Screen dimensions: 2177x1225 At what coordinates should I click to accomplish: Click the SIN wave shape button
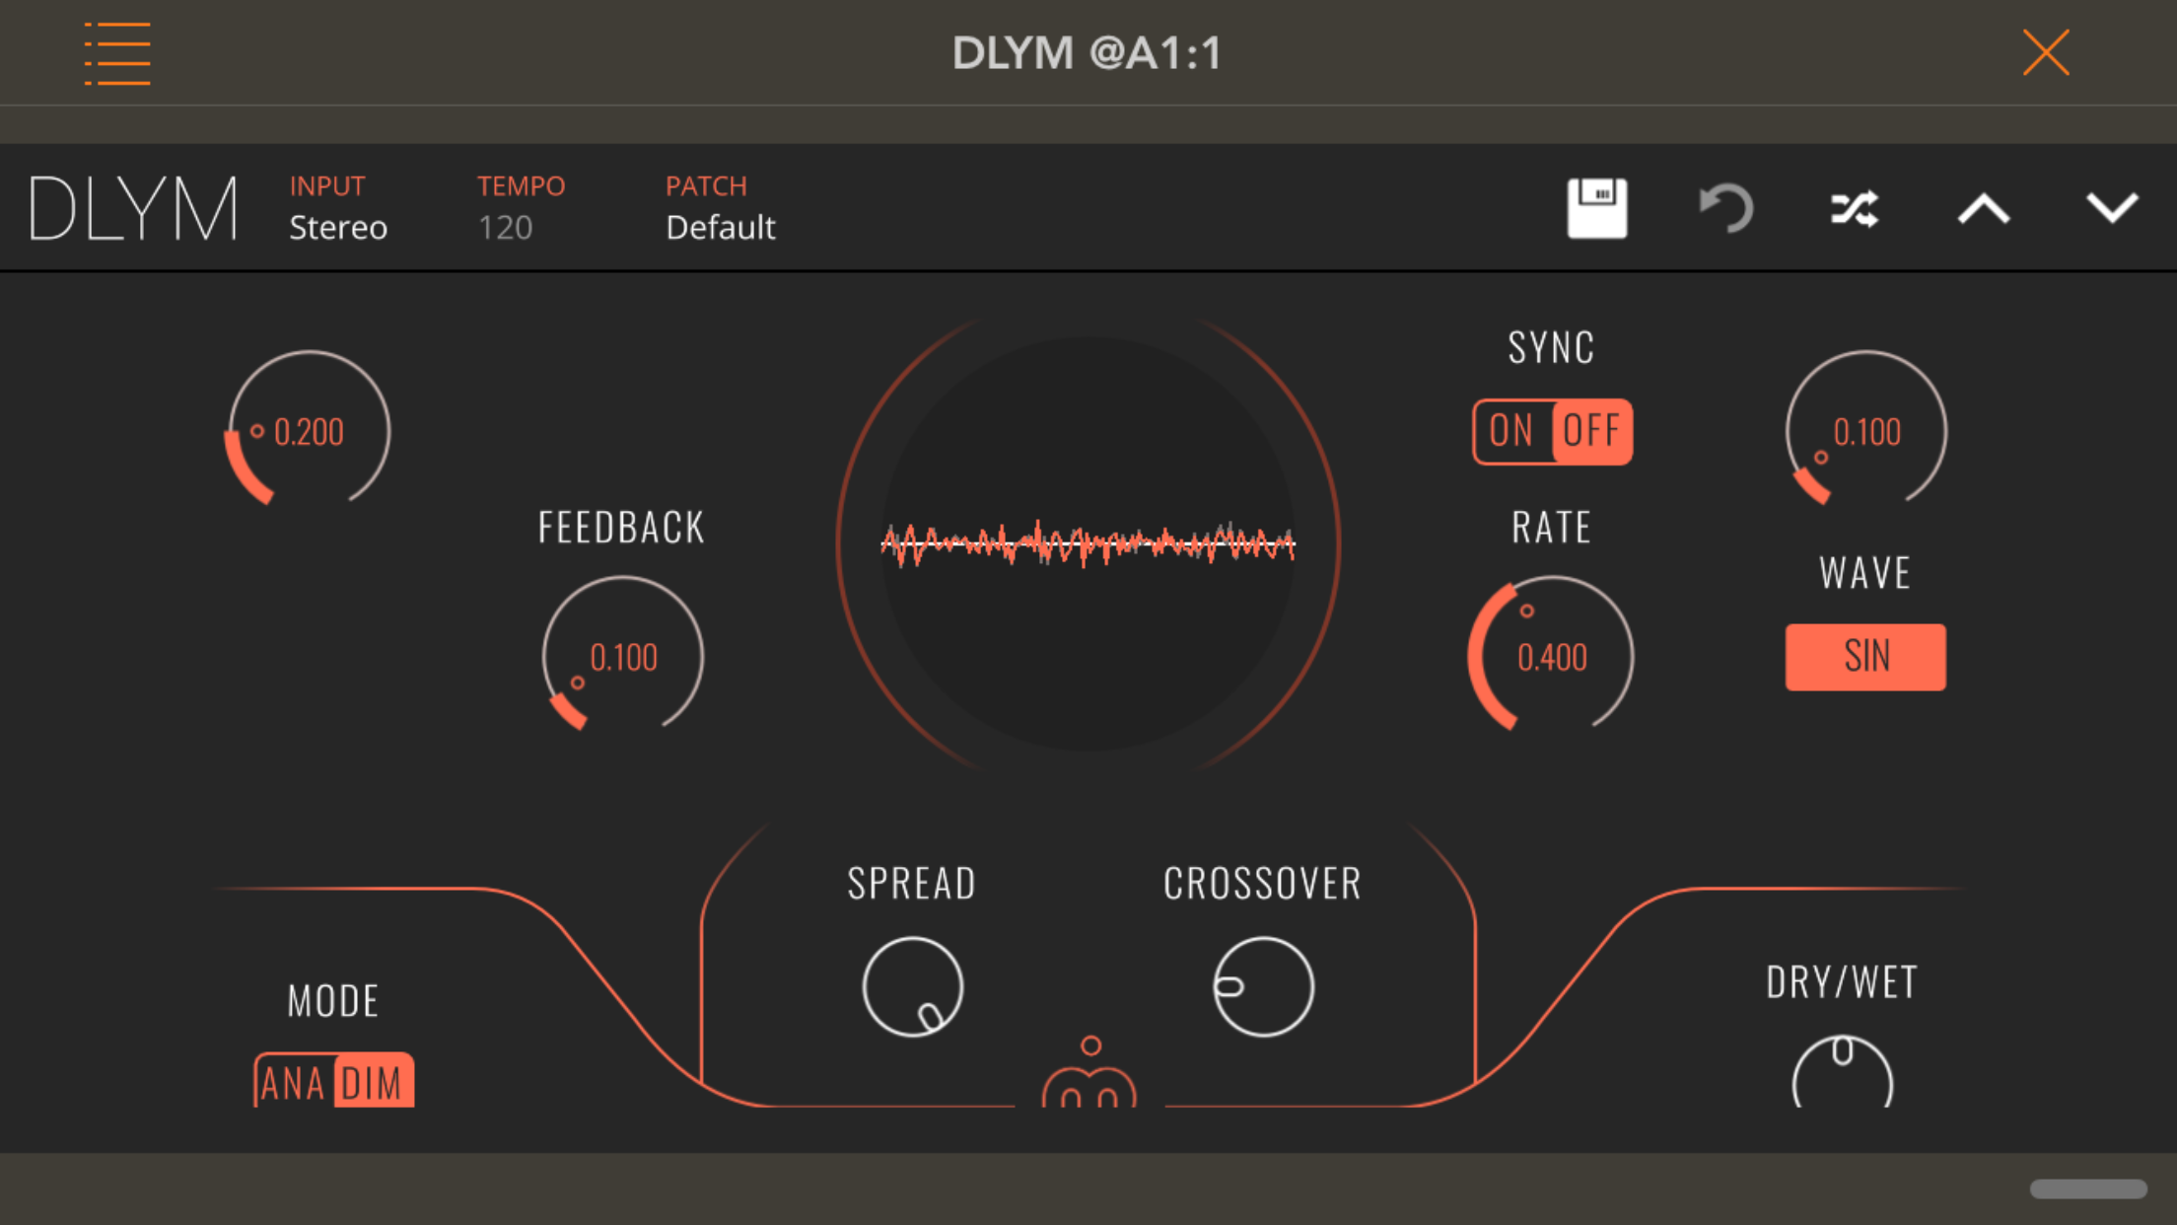[x=1865, y=657]
